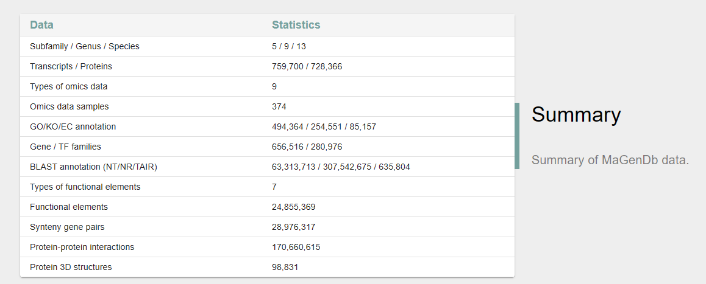Select the GO/KO/EC annotation row label
The width and height of the screenshot is (706, 284).
coord(73,126)
